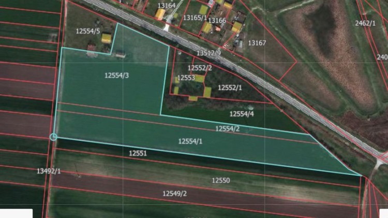Select parcel 12554/4 on the map
Screen dimensions: 388x218
(242, 113)
